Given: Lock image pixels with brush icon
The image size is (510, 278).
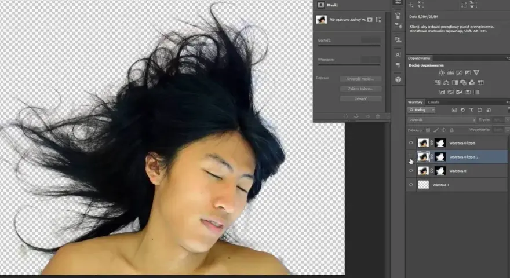Looking at the screenshot, I should coord(436,130).
